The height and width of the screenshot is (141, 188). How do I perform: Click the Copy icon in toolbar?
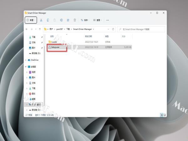(x=48, y=20)
